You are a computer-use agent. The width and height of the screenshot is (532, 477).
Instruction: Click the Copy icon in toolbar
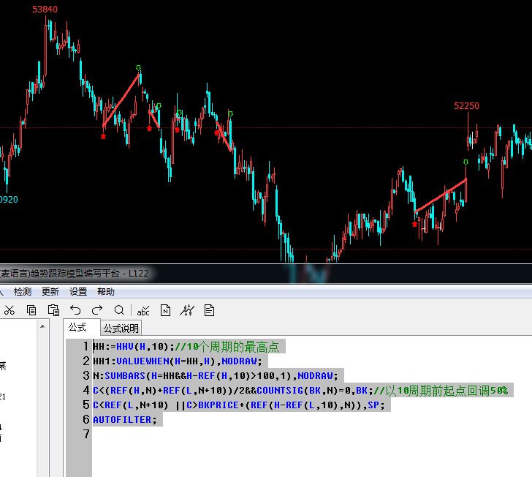tap(31, 310)
